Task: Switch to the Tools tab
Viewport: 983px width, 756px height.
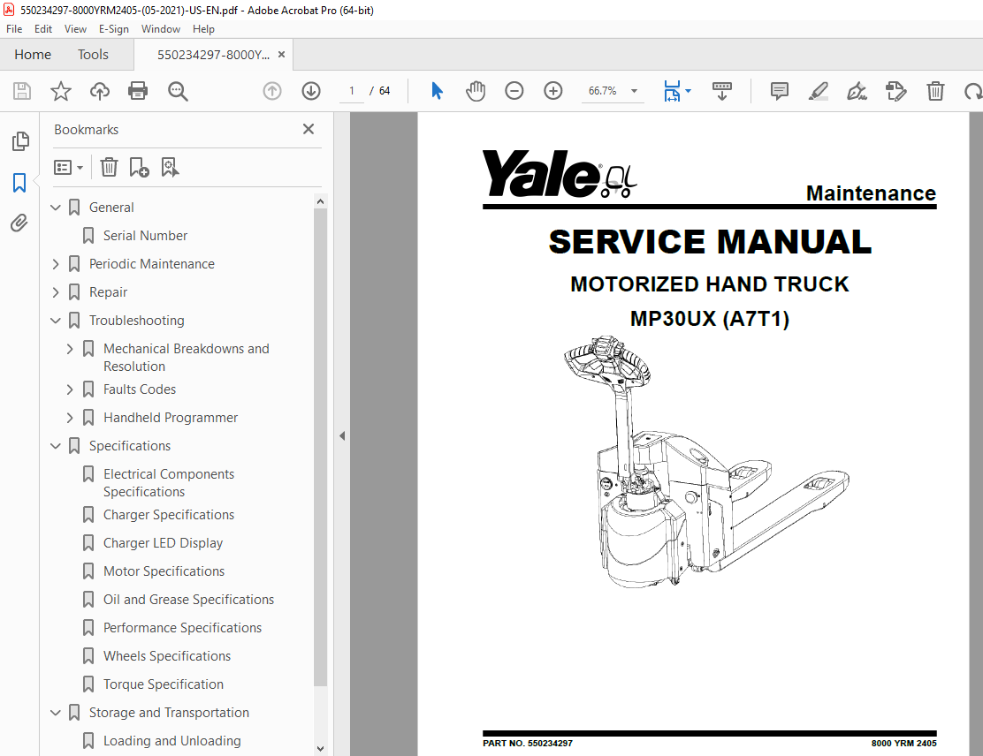Action: tap(93, 55)
